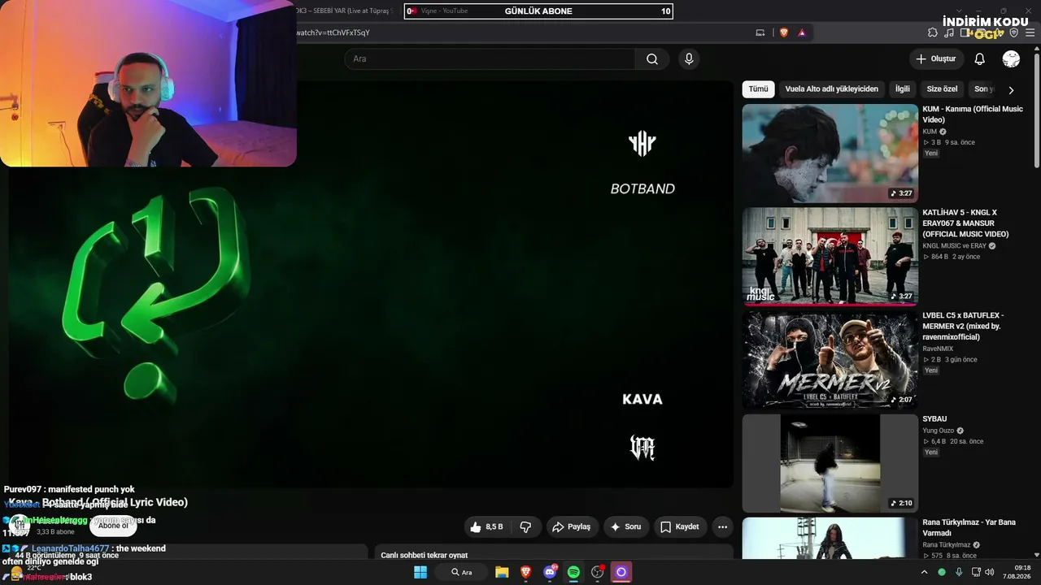Click the Oluştur create button
This screenshot has width=1041, height=585.
pyautogui.click(x=936, y=59)
